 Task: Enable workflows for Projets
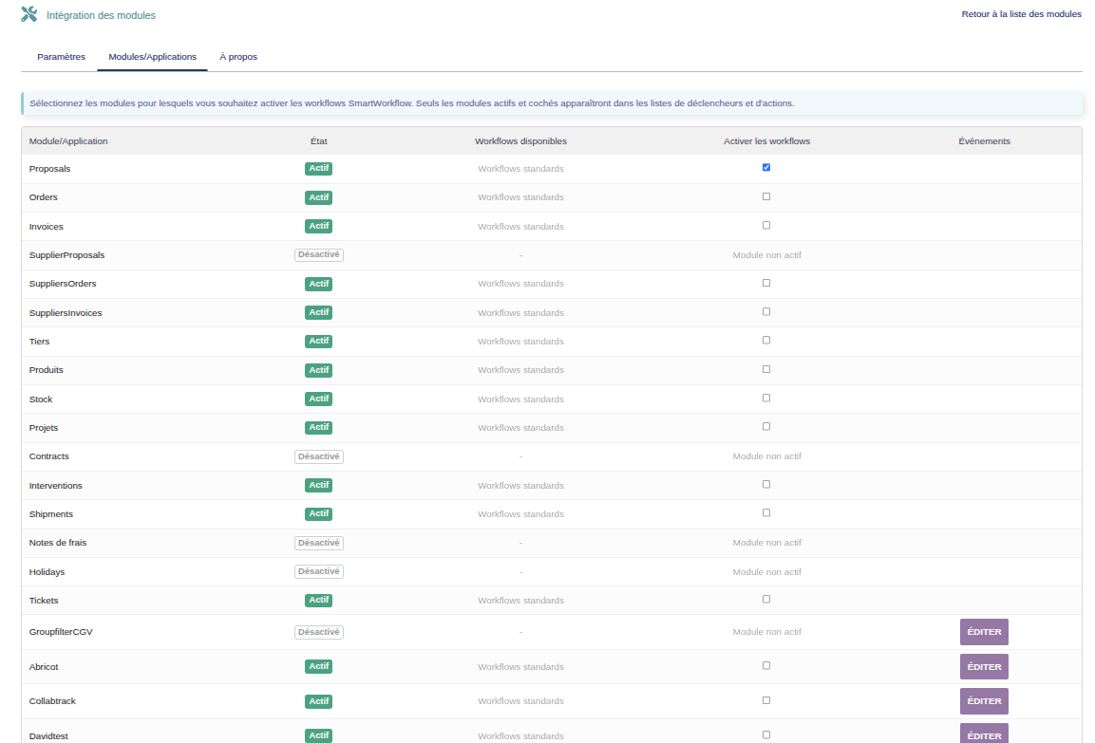point(766,427)
